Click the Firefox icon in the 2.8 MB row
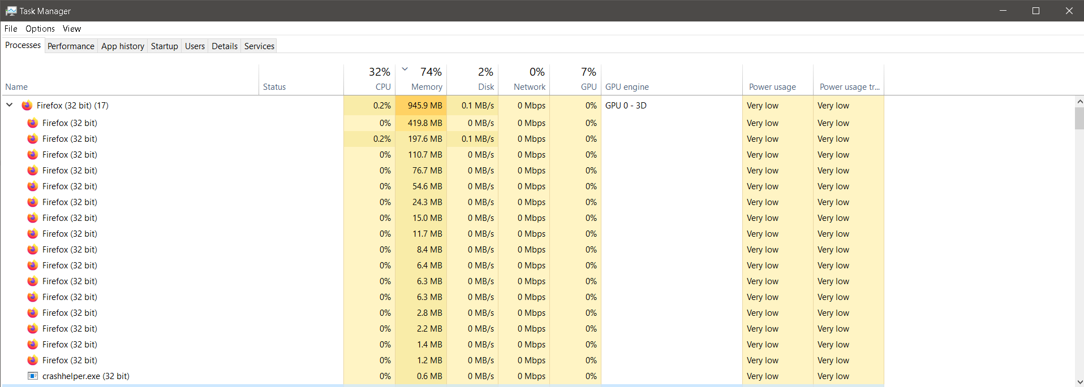The image size is (1084, 387). 33,312
